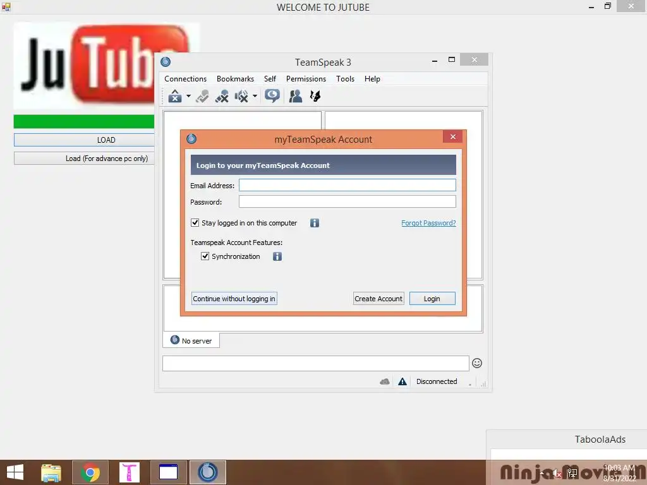Click the LOAD button in JuTube window
This screenshot has width=647, height=485.
84,140
